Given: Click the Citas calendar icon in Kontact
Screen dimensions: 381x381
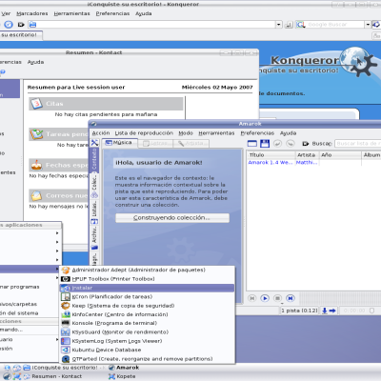Looking at the screenshot, I should coord(36,104).
